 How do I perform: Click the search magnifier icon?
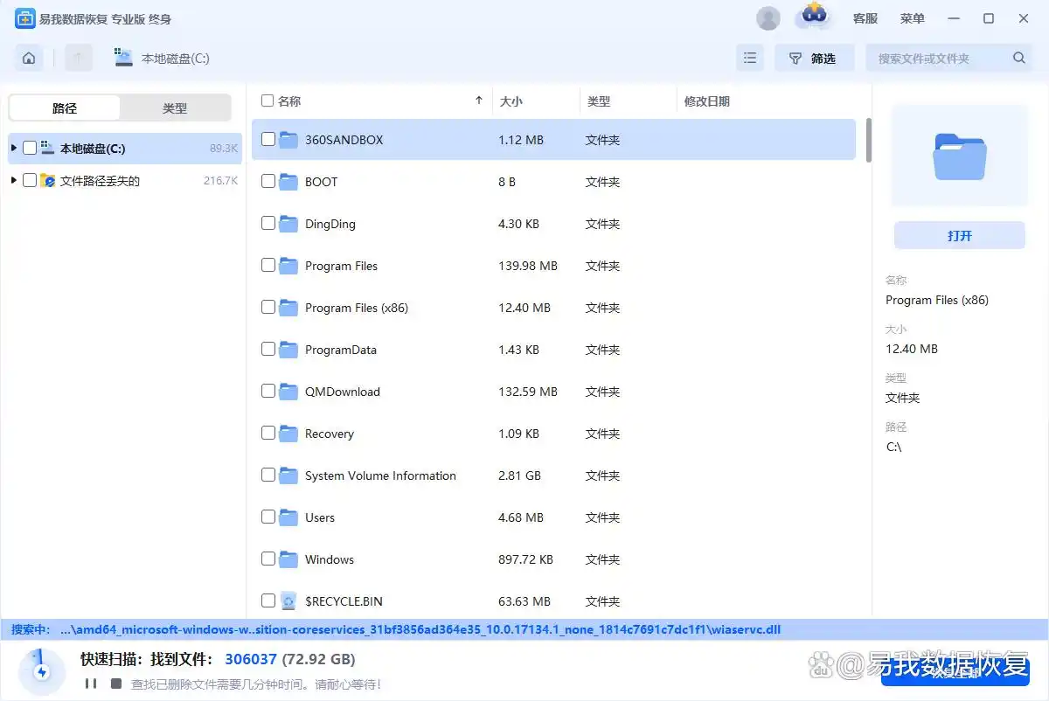pyautogui.click(x=1018, y=57)
